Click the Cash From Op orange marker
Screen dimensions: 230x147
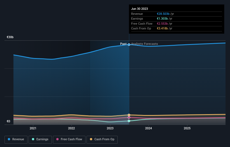click(x=129, y=115)
